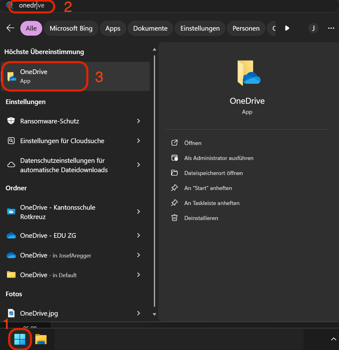Image resolution: width=339 pixels, height=350 pixels.
Task: Click the results list scroll up arrow
Action: click(154, 49)
